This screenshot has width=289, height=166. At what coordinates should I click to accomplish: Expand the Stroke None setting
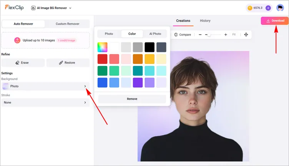pos(45,102)
